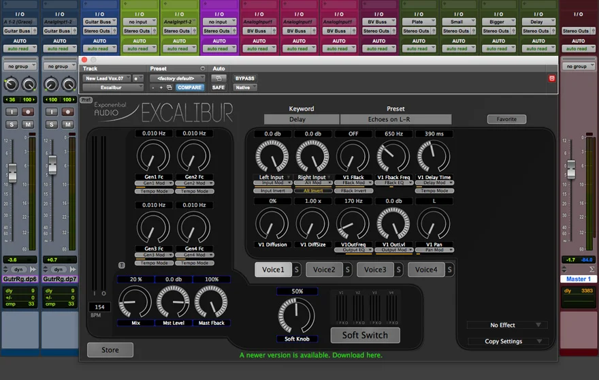The height and width of the screenshot is (380, 599).
Task: Click the Soft Knob dial
Action: click(297, 316)
